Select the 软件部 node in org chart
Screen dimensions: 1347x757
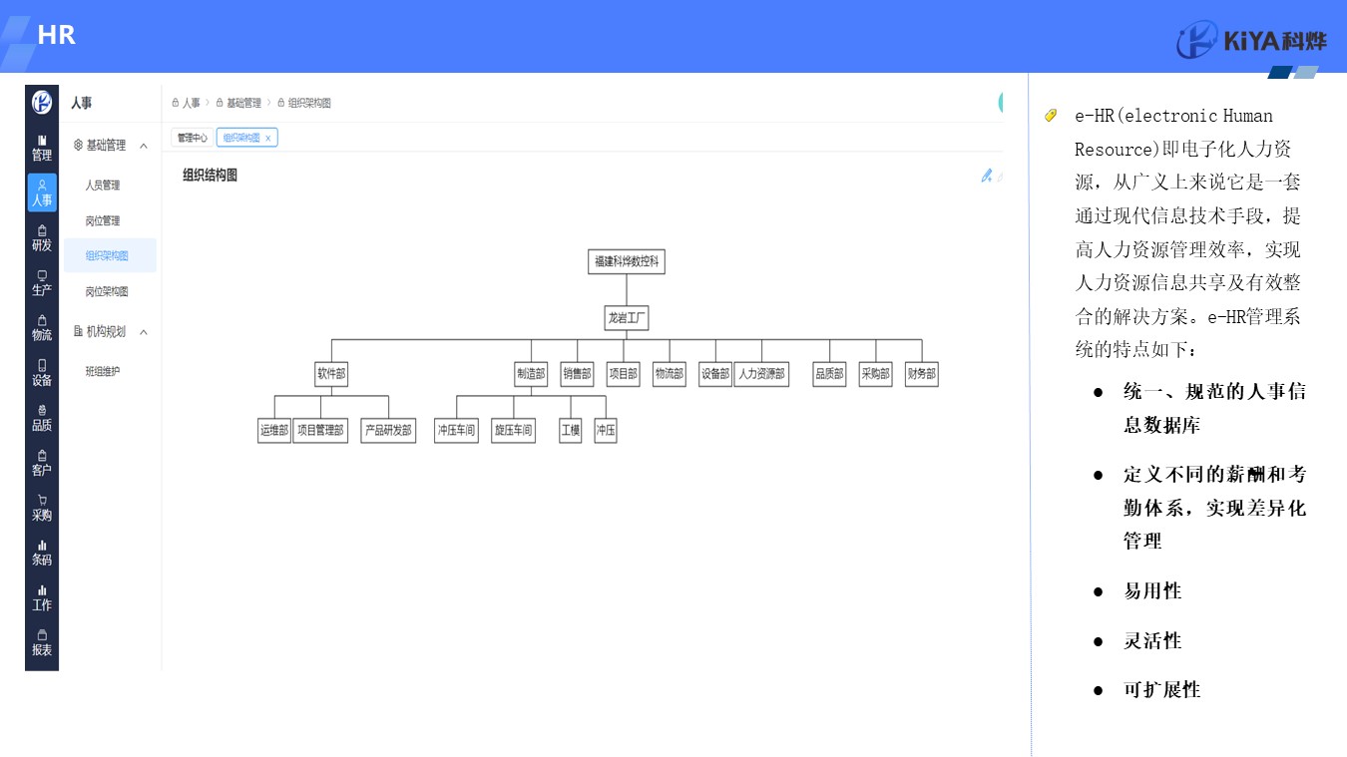[x=330, y=374]
